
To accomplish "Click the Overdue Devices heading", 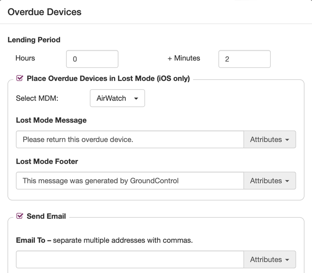I will pos(44,12).
